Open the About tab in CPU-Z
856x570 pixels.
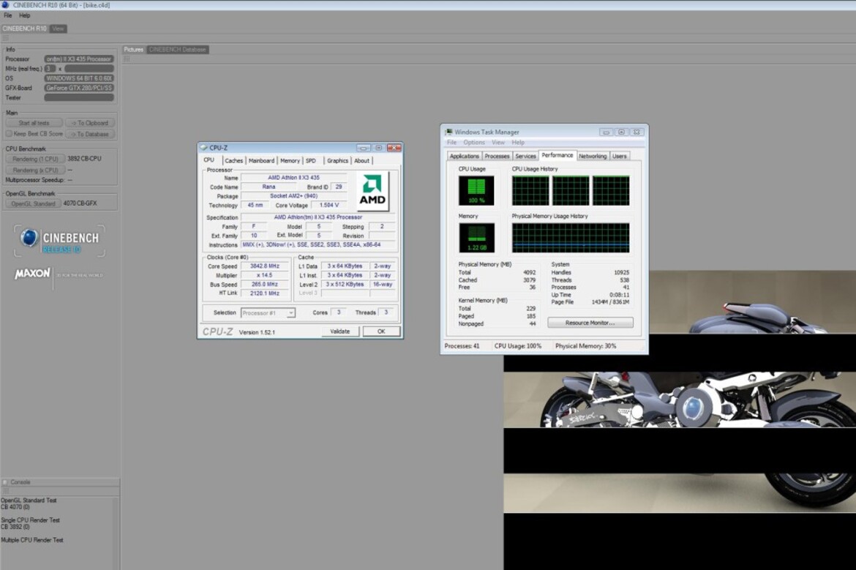pyautogui.click(x=361, y=160)
